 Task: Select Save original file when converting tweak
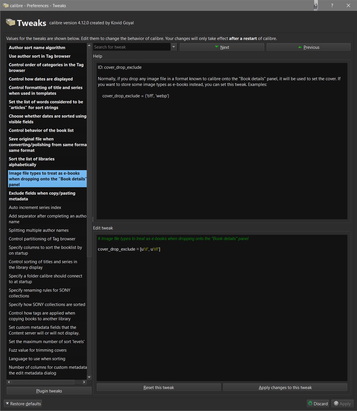pyautogui.click(x=47, y=145)
